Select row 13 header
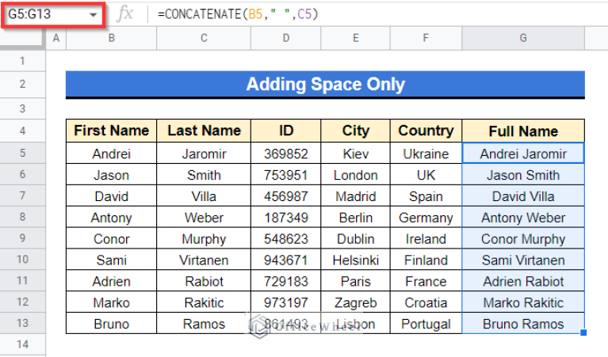Screen dimensions: 608x357 pyautogui.click(x=22, y=323)
